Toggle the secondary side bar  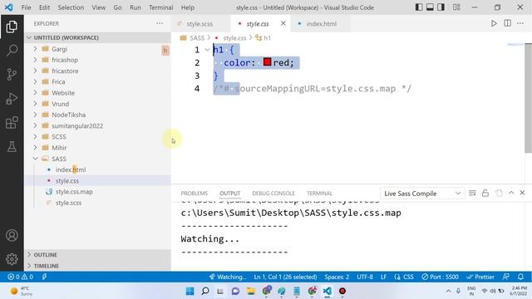coord(441,7)
